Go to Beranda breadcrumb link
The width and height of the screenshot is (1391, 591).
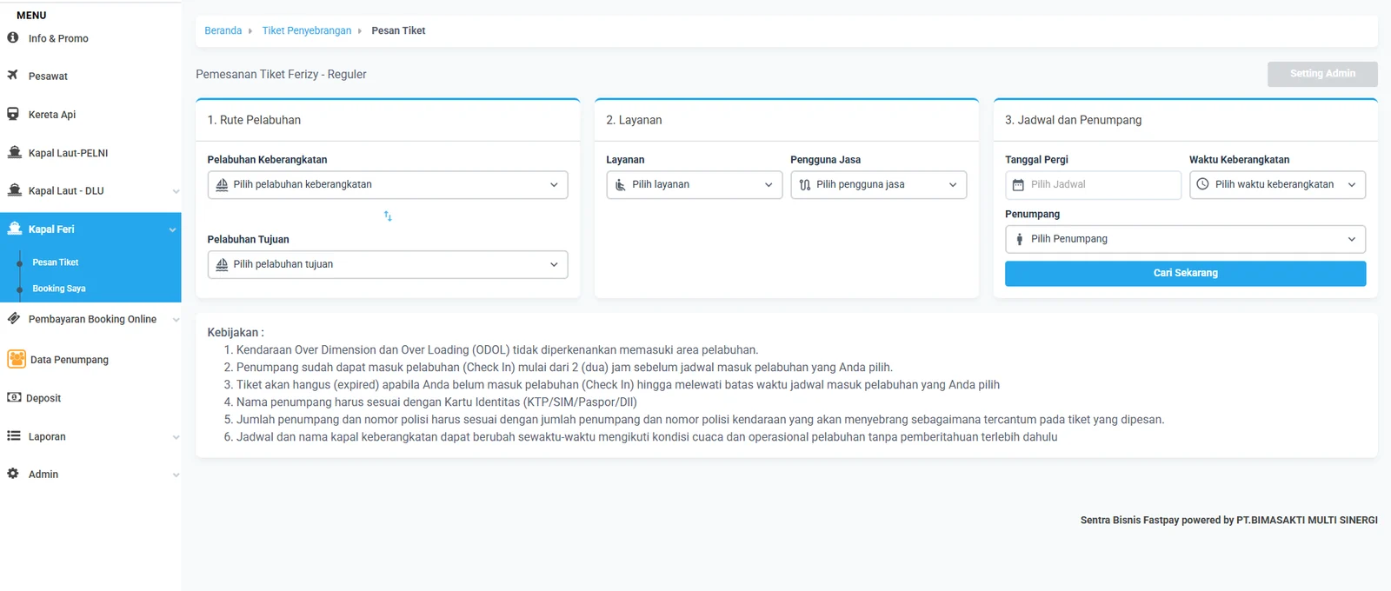click(223, 30)
